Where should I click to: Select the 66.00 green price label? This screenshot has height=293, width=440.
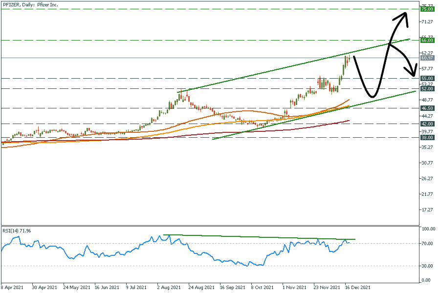427,40
